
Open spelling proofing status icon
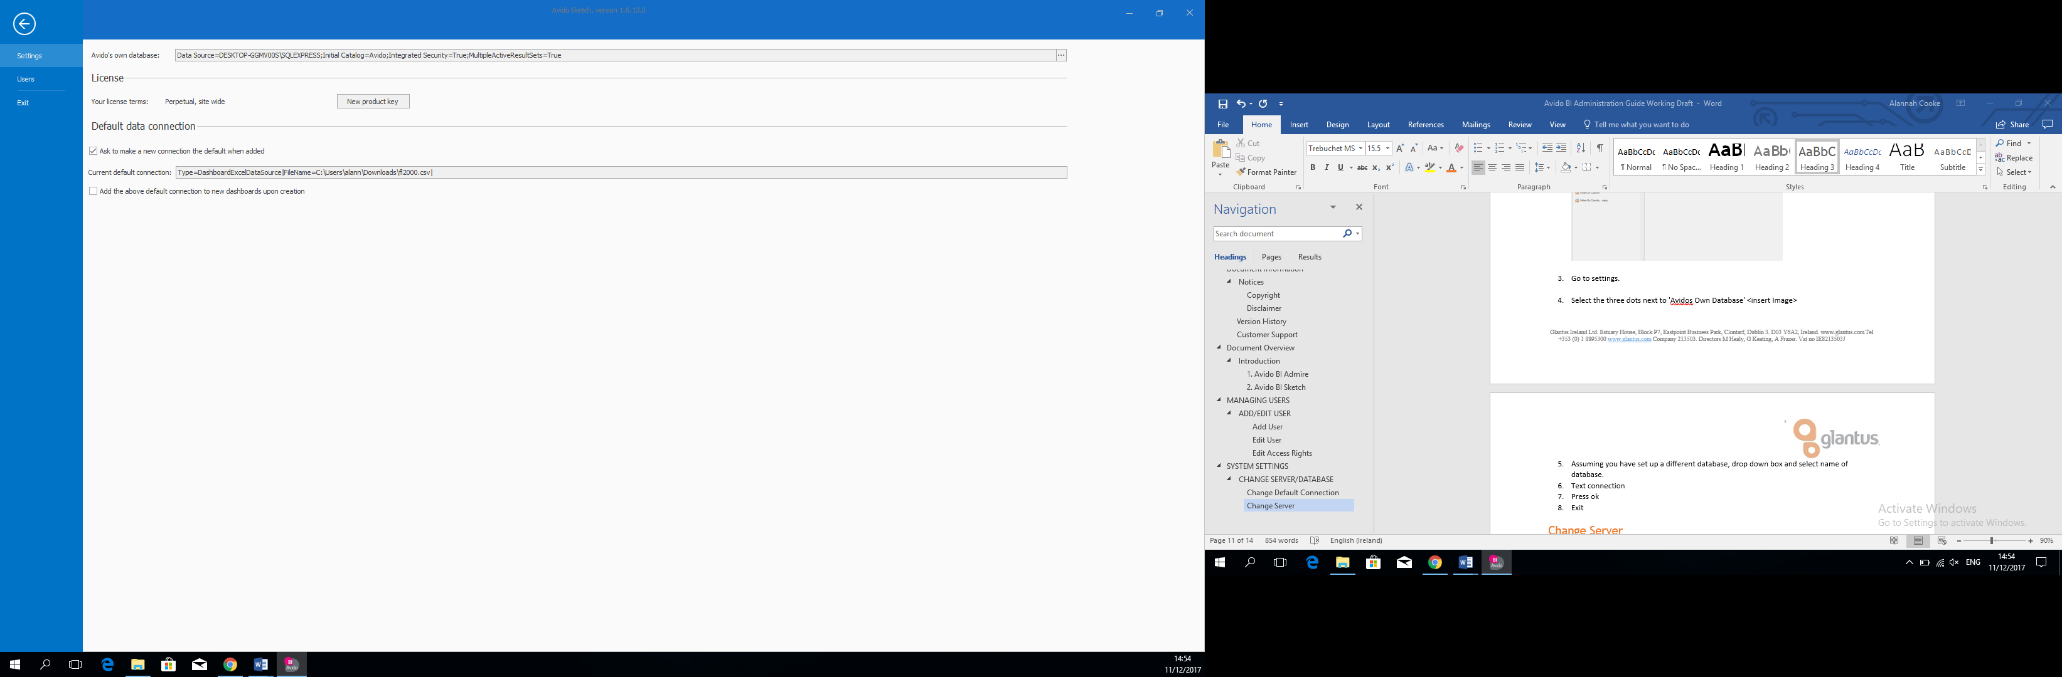[x=1315, y=541]
